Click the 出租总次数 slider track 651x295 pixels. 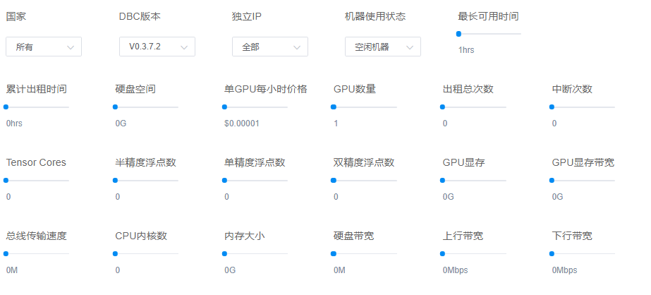[x=475, y=107]
